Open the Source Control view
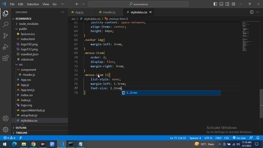263x148 pixels. click(5, 36)
